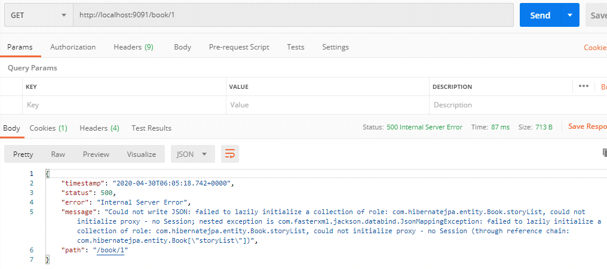
Task: Click the copy response icon
Action: click(x=604, y=153)
